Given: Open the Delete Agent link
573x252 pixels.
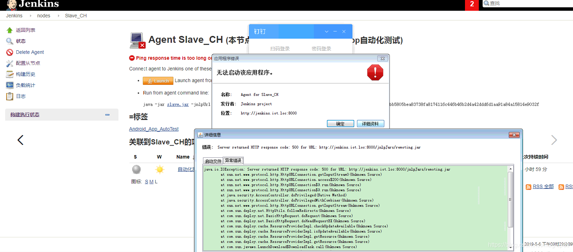Looking at the screenshot, I should [30, 52].
